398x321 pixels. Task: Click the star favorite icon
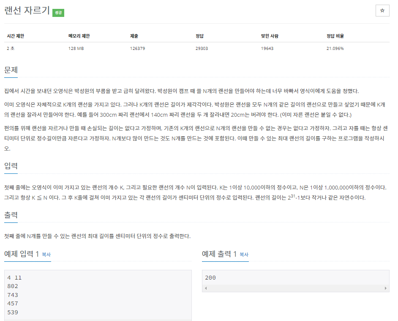click(382, 11)
